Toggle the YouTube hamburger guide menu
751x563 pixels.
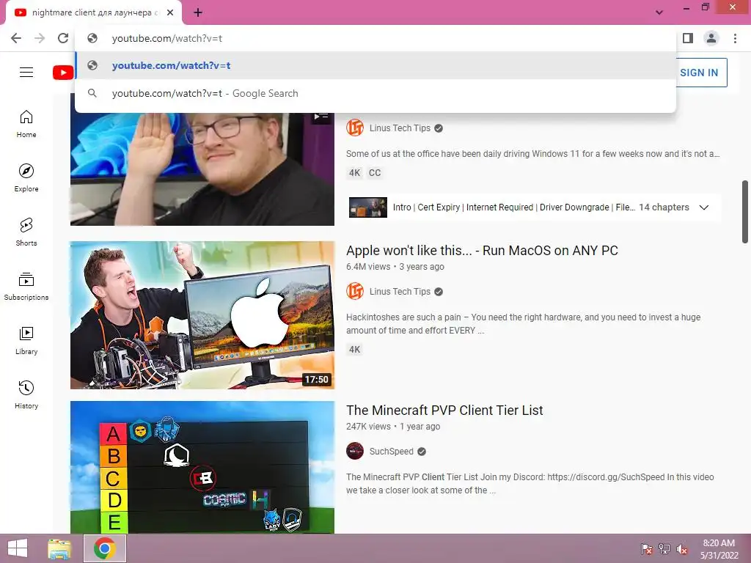pyautogui.click(x=26, y=73)
